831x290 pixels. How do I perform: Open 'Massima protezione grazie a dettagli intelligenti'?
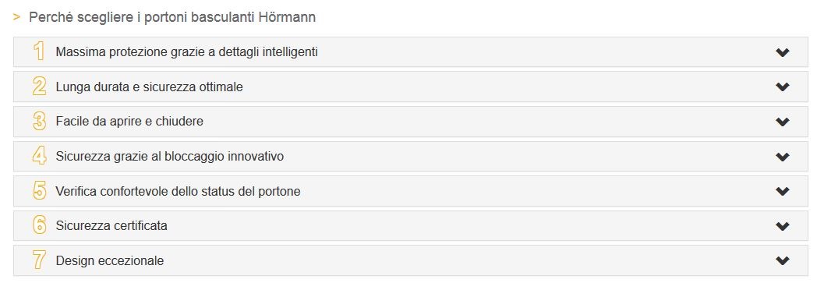pyautogui.click(x=186, y=52)
